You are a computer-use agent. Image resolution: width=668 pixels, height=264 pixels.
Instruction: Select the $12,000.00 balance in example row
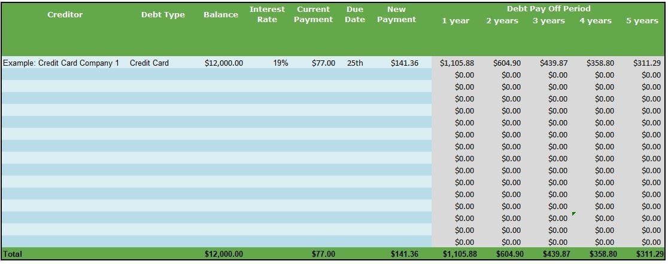point(224,63)
